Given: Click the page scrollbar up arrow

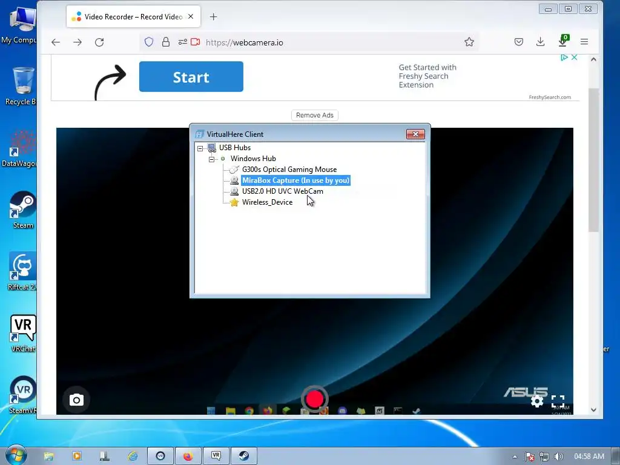Looking at the screenshot, I should [x=593, y=59].
